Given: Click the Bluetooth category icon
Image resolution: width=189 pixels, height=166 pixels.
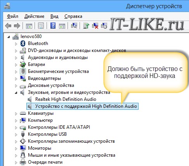Looking at the screenshot, I should tap(23, 43).
